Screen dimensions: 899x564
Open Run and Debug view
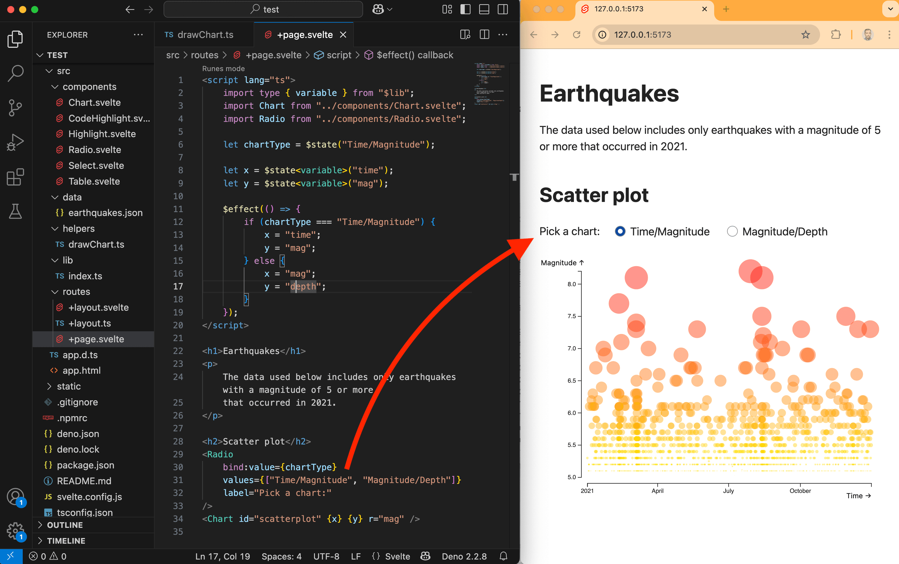(x=15, y=142)
